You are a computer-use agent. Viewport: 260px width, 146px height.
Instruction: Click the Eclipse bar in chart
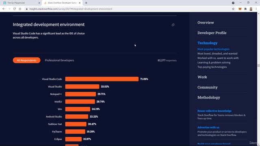tap(74, 139)
